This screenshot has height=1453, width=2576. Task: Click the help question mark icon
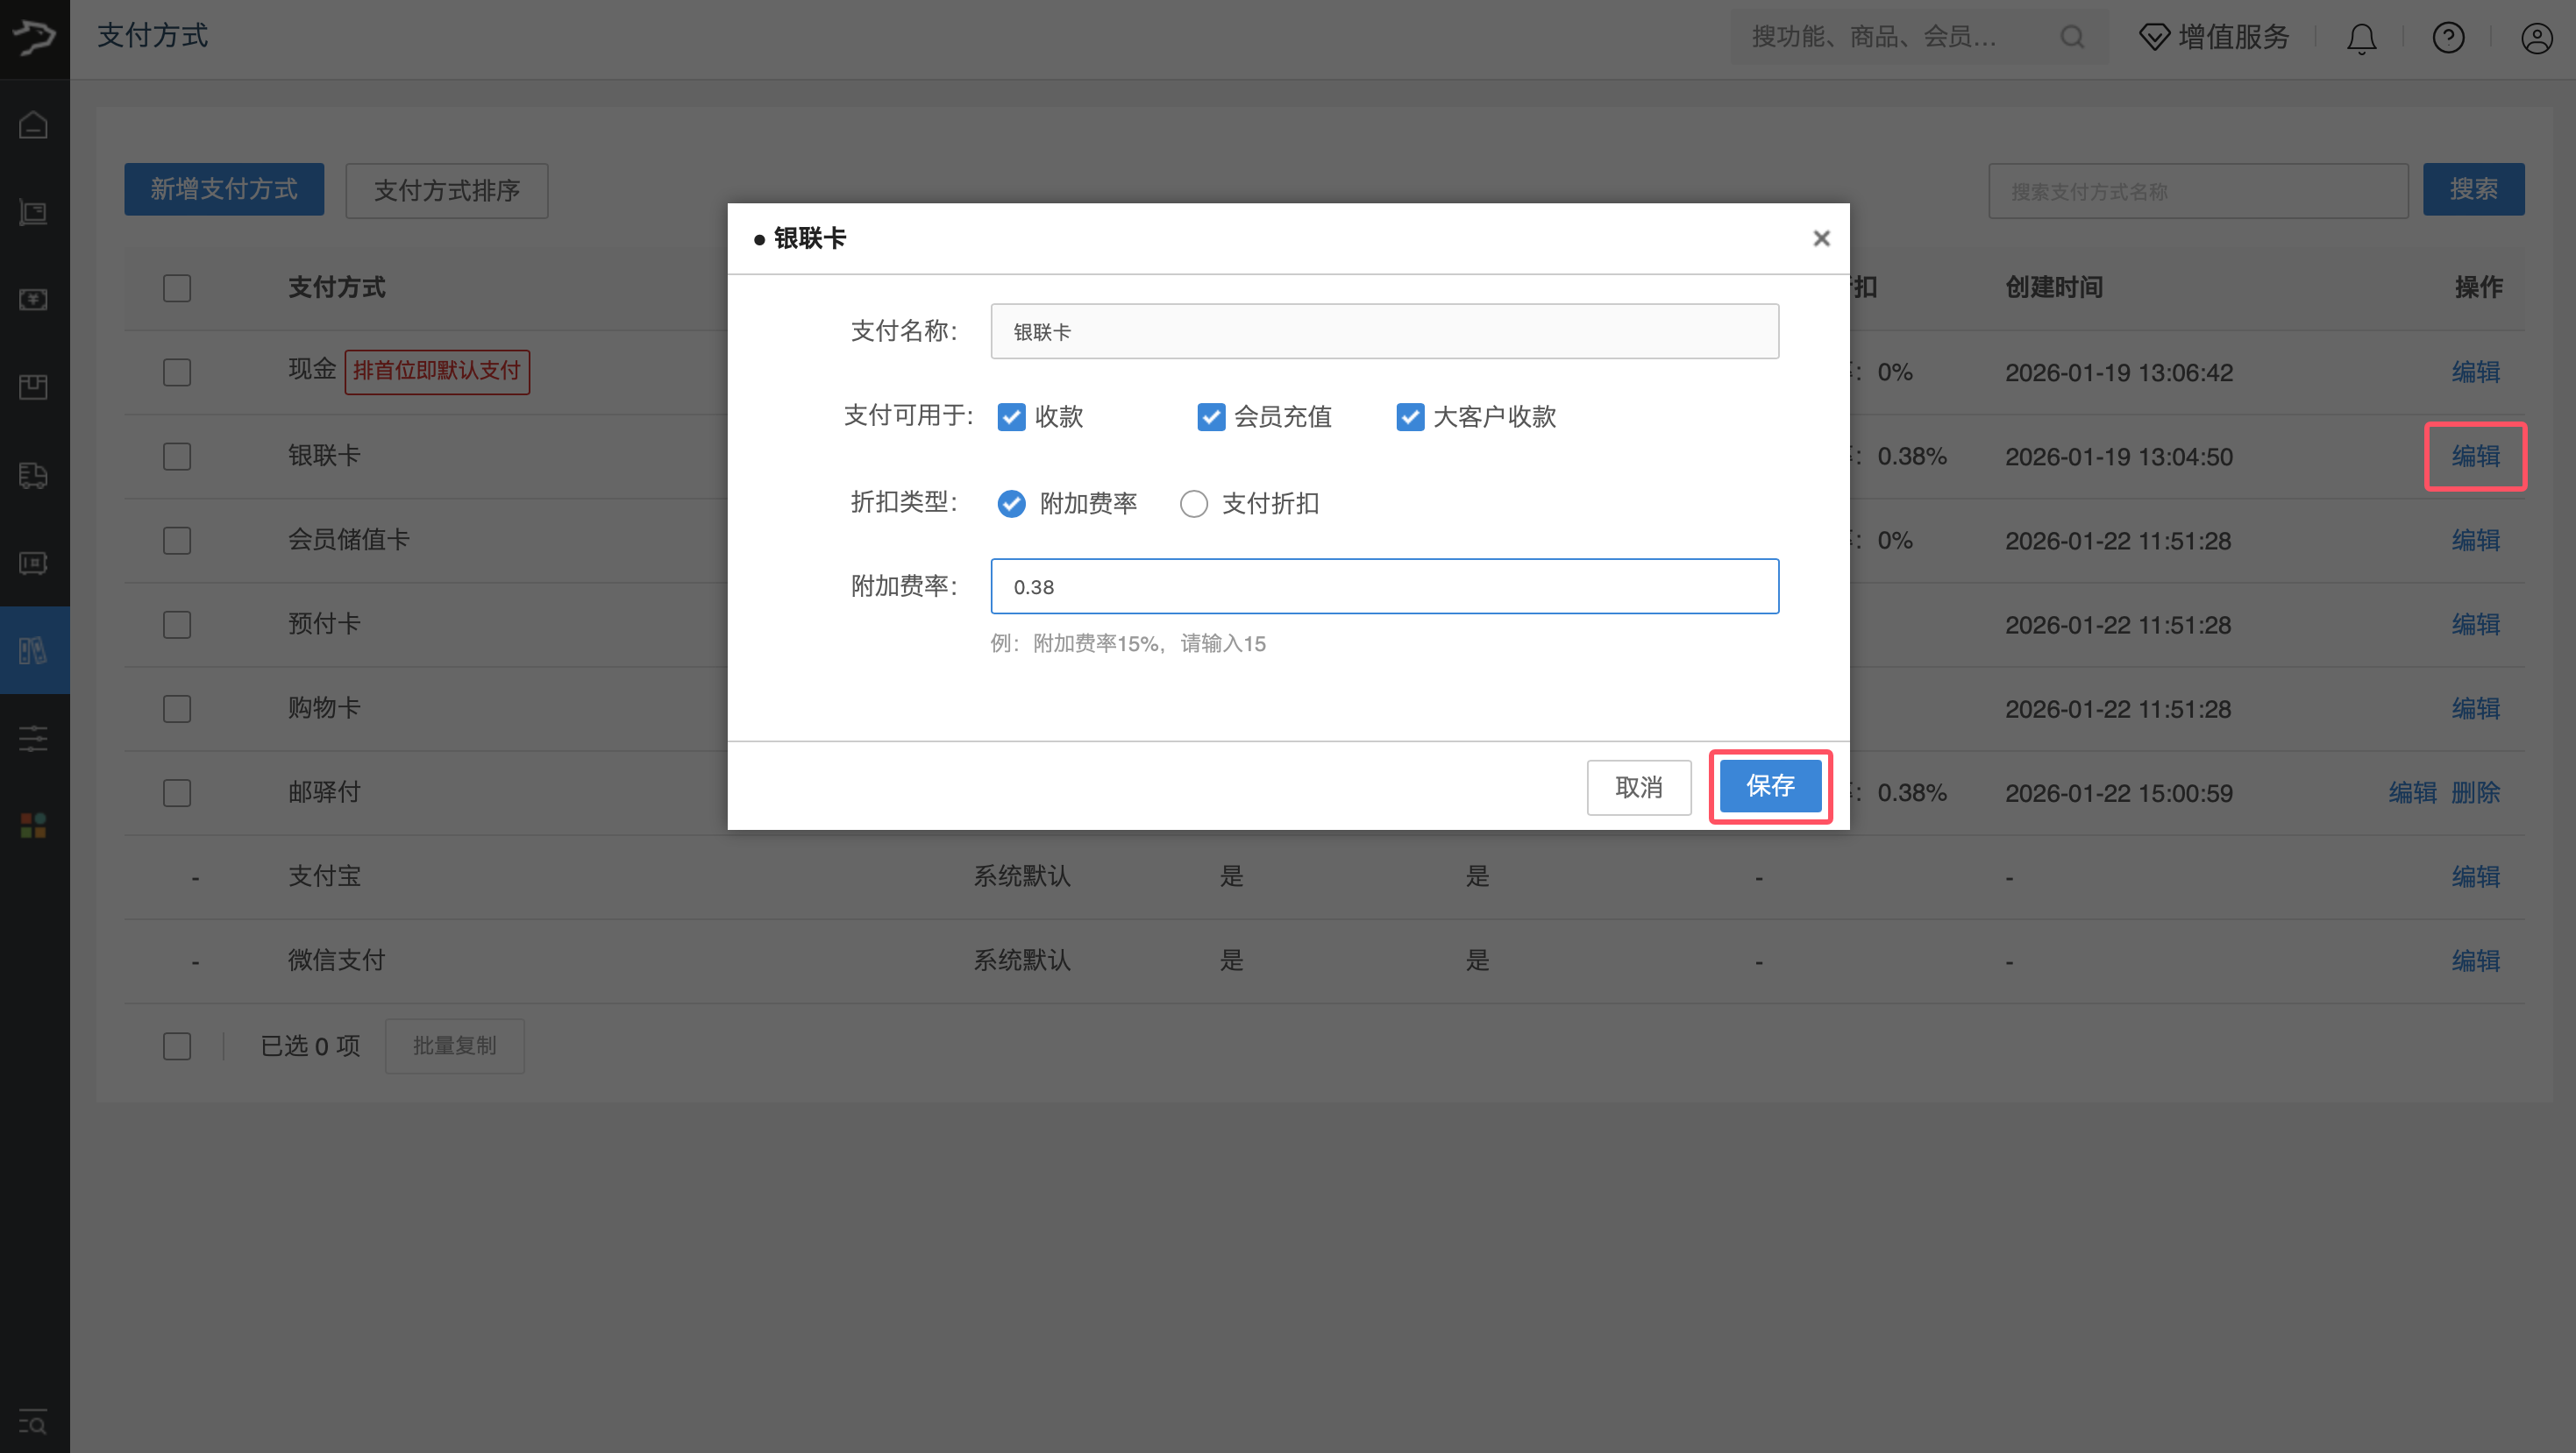(x=2448, y=38)
